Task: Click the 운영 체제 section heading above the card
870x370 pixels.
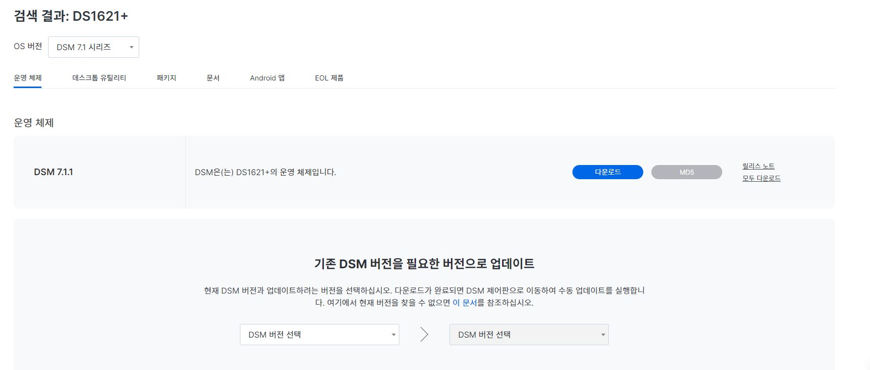Action: tap(34, 123)
